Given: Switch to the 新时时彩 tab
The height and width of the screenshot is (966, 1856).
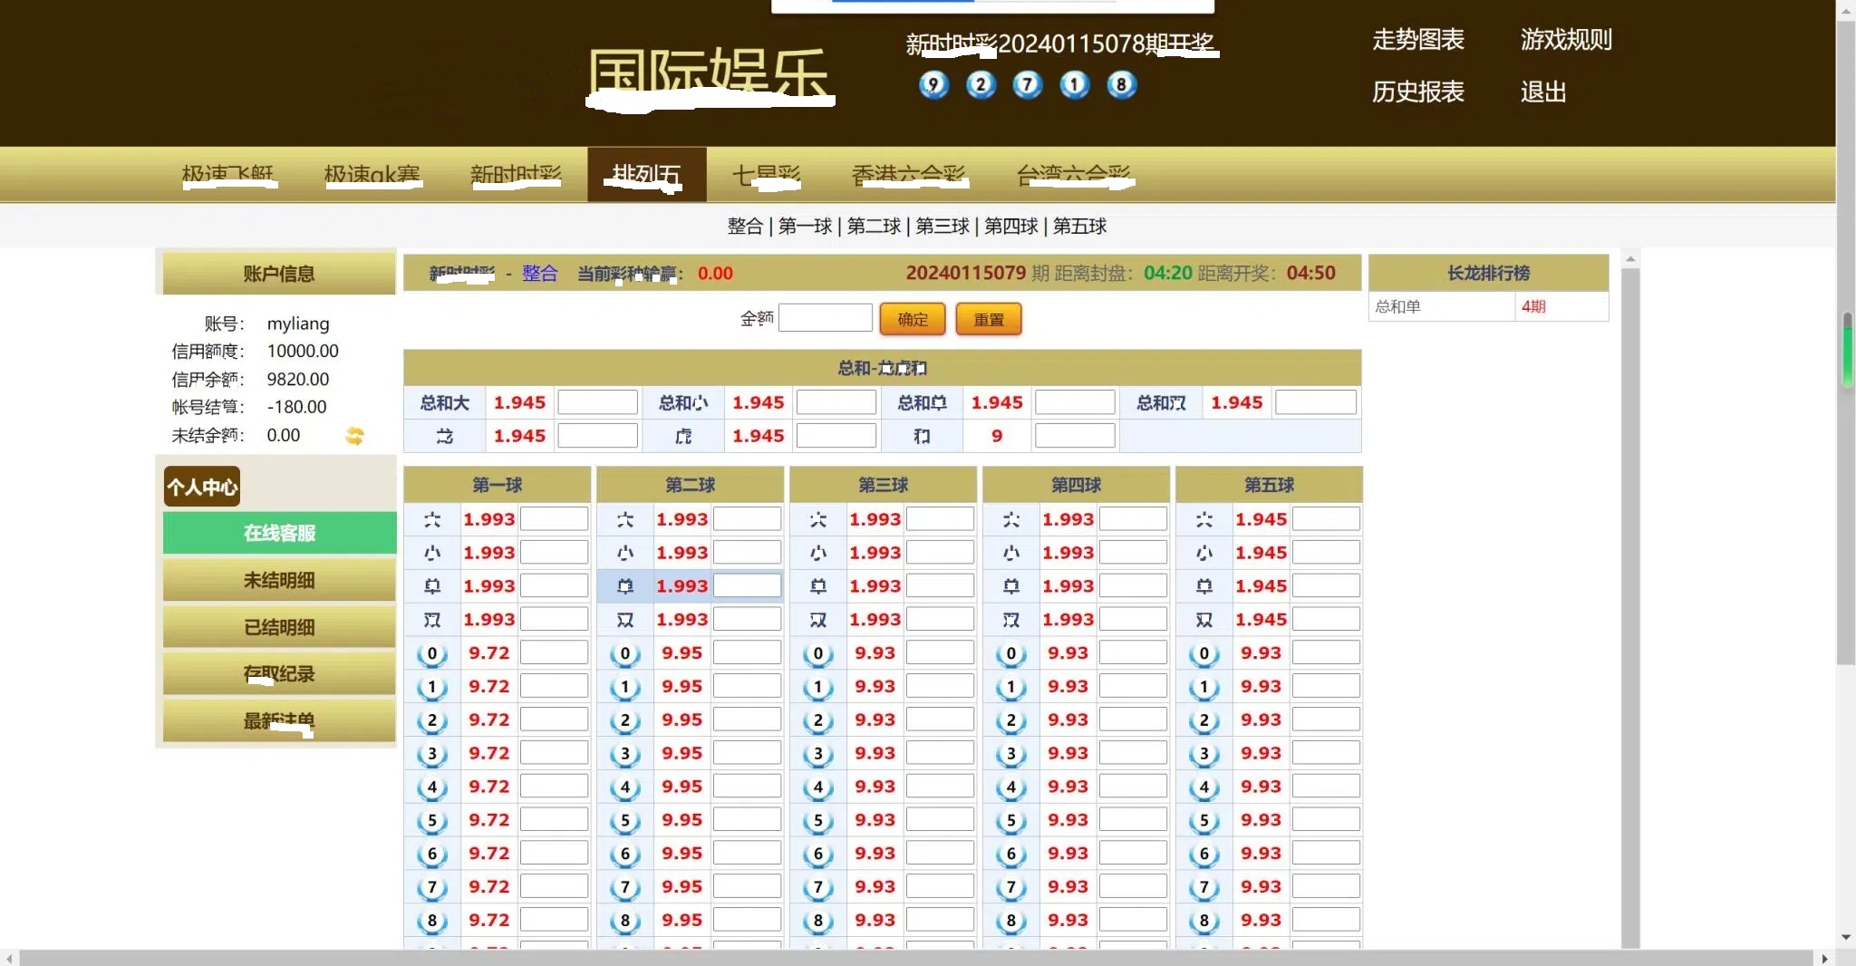Looking at the screenshot, I should click(x=516, y=174).
